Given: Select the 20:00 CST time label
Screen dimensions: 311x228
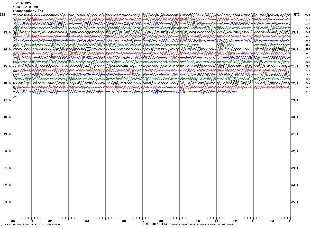Looking at the screenshot, I should click(8, 151).
